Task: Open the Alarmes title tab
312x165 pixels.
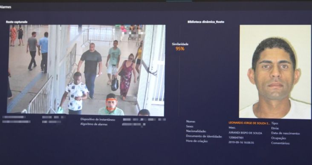Action: 6,7
